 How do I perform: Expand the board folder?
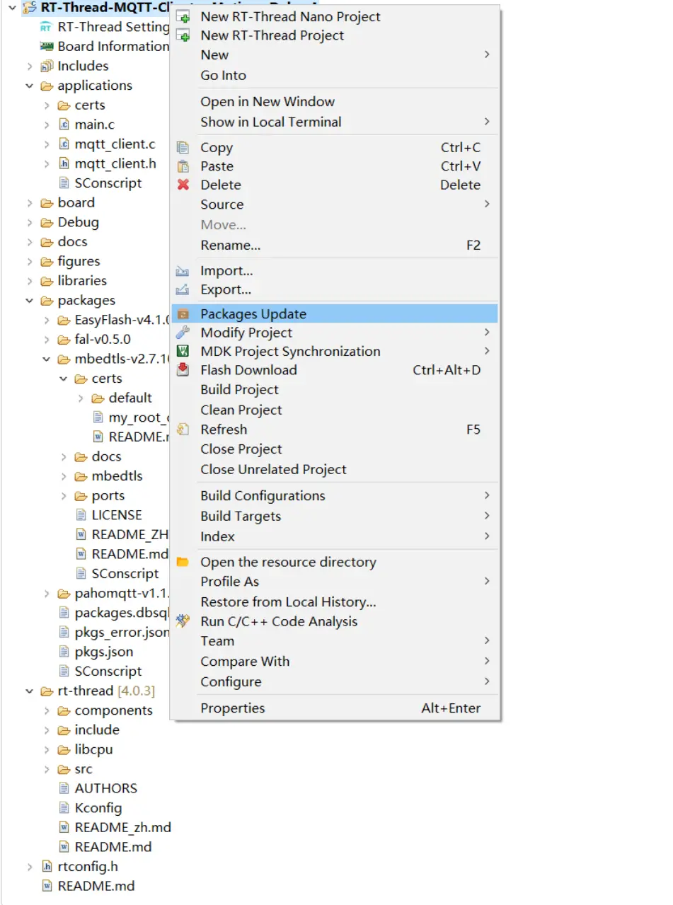(30, 203)
